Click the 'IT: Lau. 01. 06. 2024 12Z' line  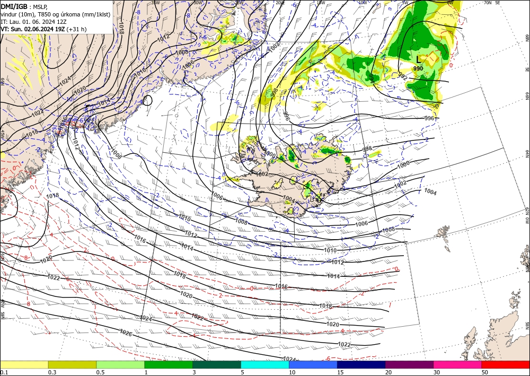34,21
